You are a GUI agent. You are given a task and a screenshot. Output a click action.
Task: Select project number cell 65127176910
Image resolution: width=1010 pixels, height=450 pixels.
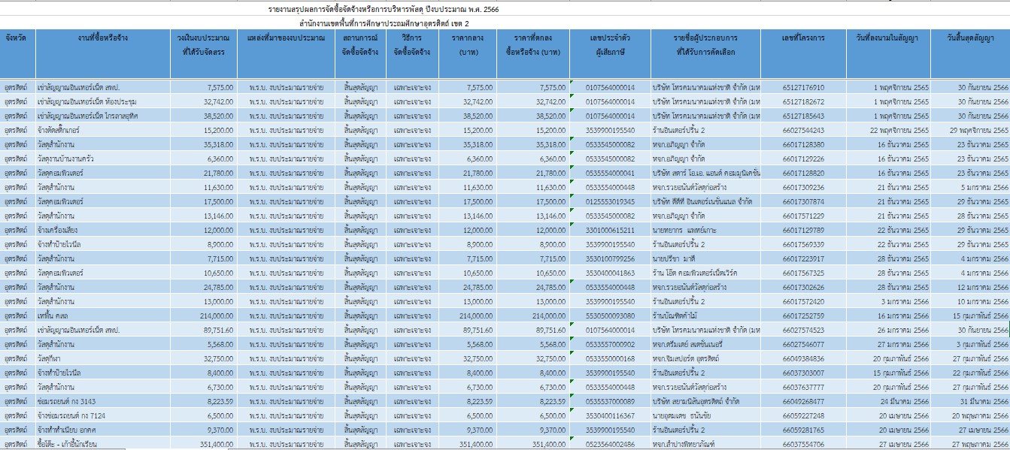coord(803,87)
